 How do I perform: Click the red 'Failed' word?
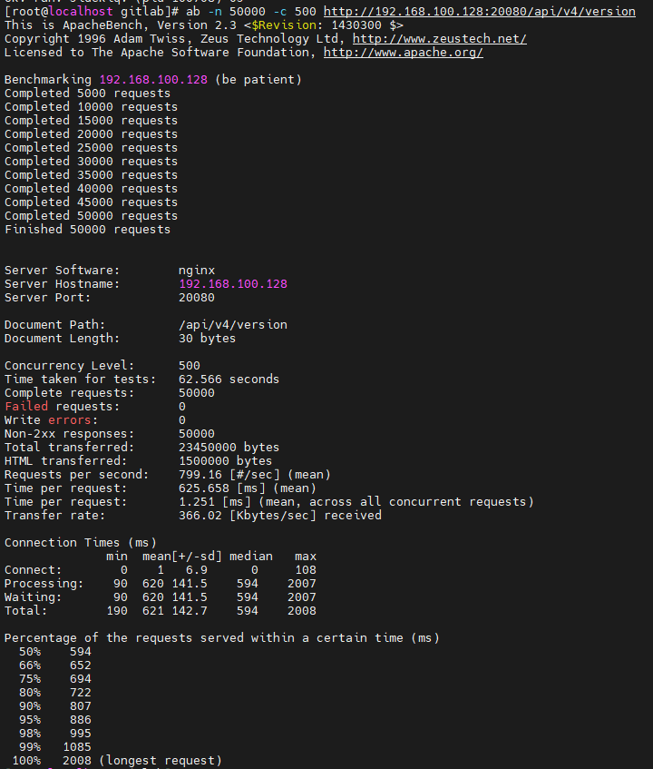click(x=25, y=407)
